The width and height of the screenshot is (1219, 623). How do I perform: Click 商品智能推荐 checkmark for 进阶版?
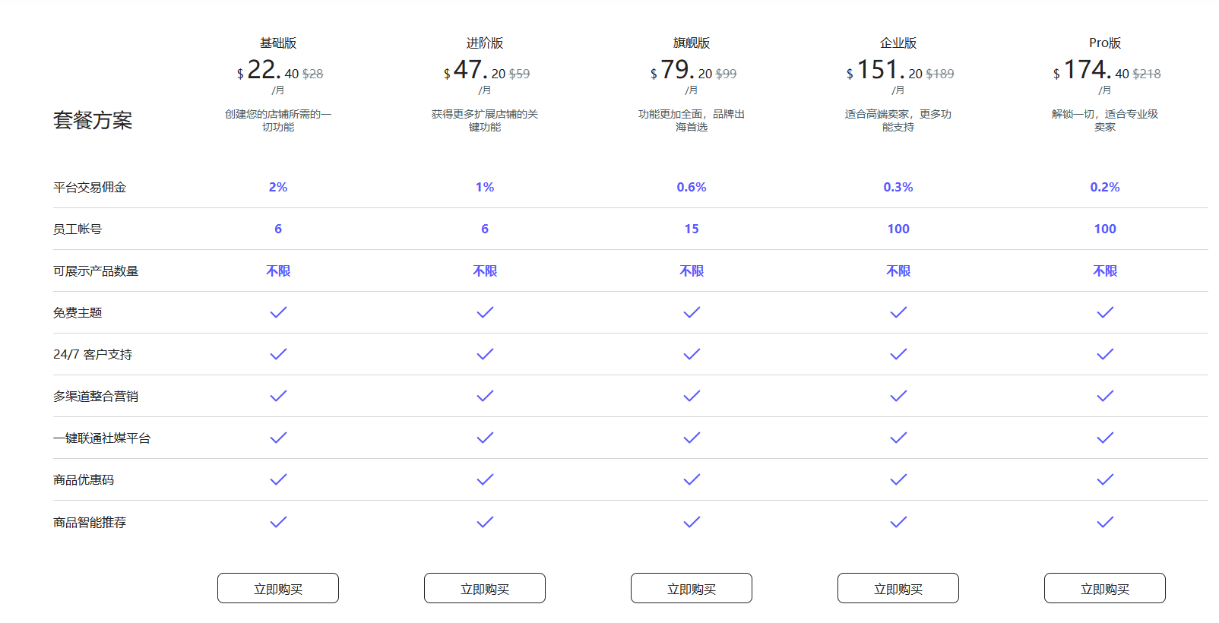tap(485, 522)
